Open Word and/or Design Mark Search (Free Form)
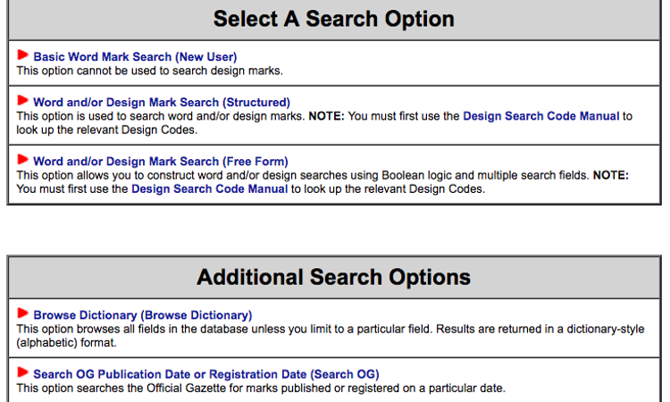Image resolution: width=670 pixels, height=402 pixels. [x=161, y=162]
